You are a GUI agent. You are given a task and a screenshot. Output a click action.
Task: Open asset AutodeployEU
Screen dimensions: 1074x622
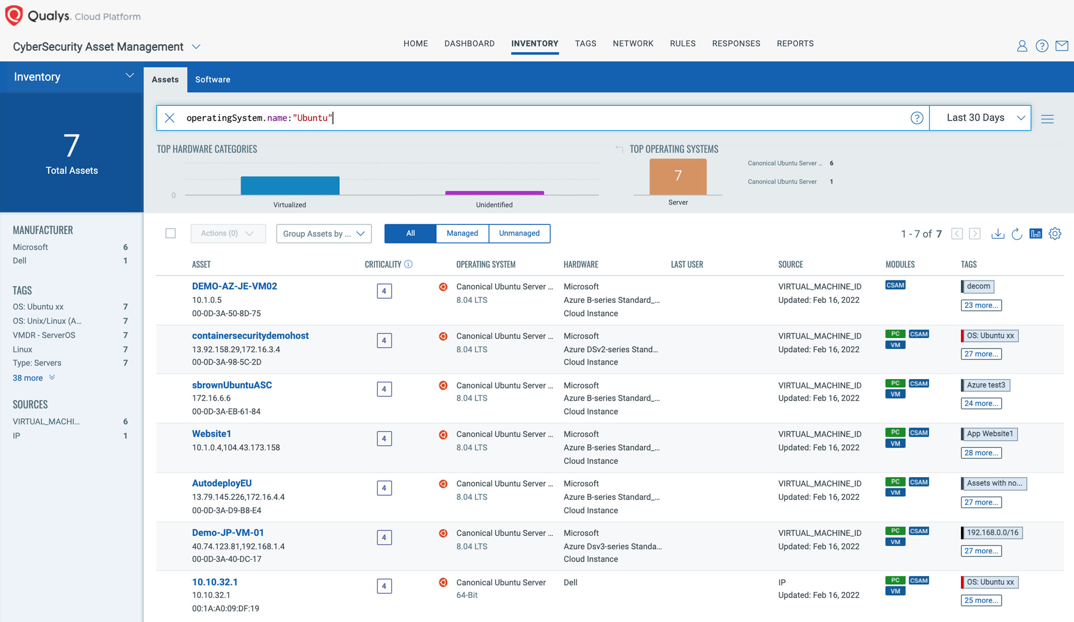222,484
